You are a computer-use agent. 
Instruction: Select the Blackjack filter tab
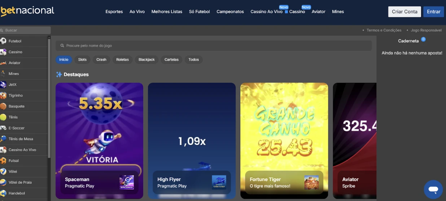[x=147, y=59]
